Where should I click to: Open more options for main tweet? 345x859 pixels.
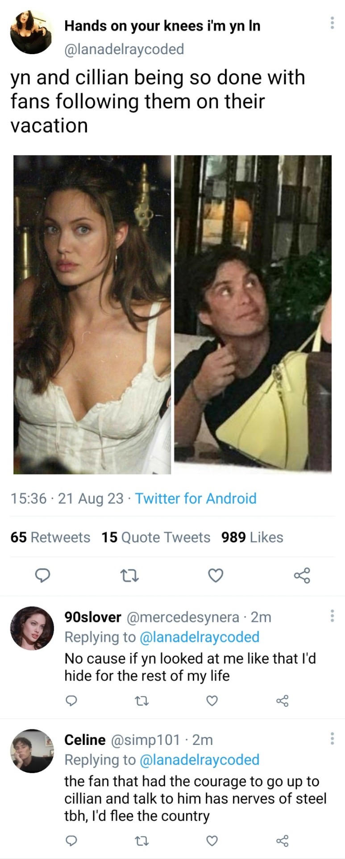[332, 23]
